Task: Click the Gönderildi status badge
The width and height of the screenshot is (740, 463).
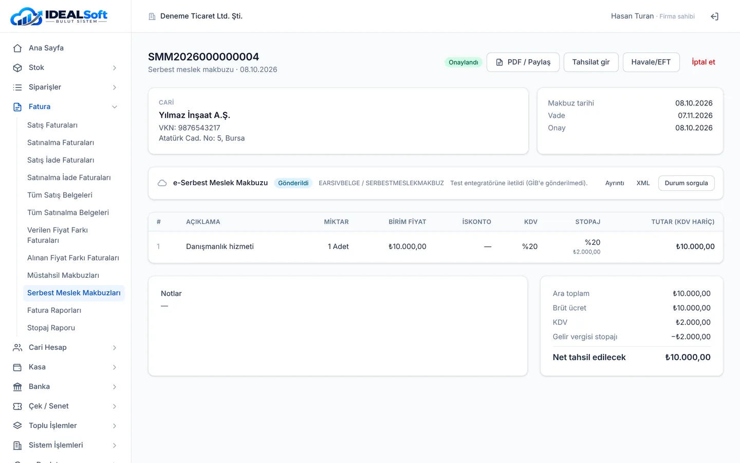Action: 293,183
